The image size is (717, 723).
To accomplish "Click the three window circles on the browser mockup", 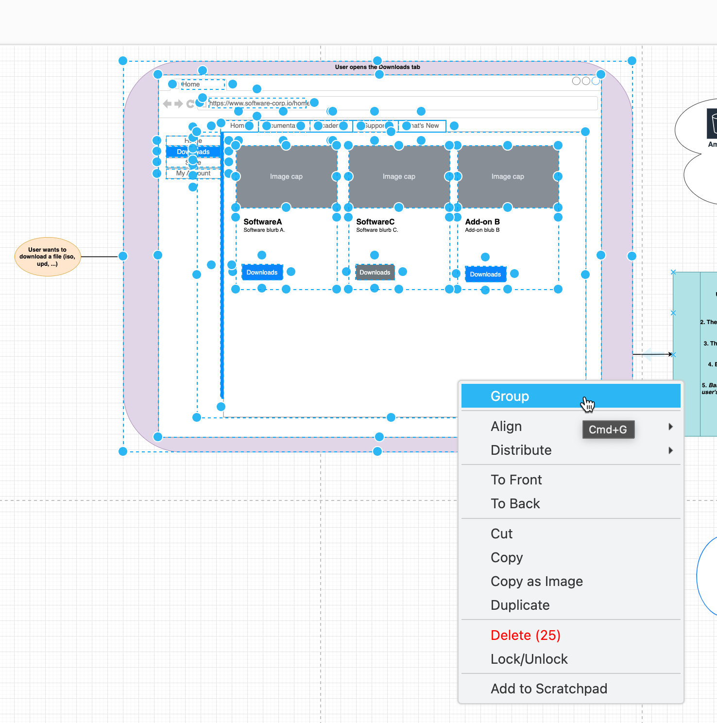I will pyautogui.click(x=585, y=81).
